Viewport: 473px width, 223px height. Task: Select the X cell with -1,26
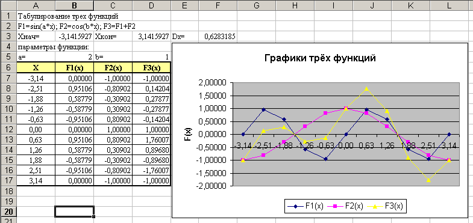tap(36, 109)
